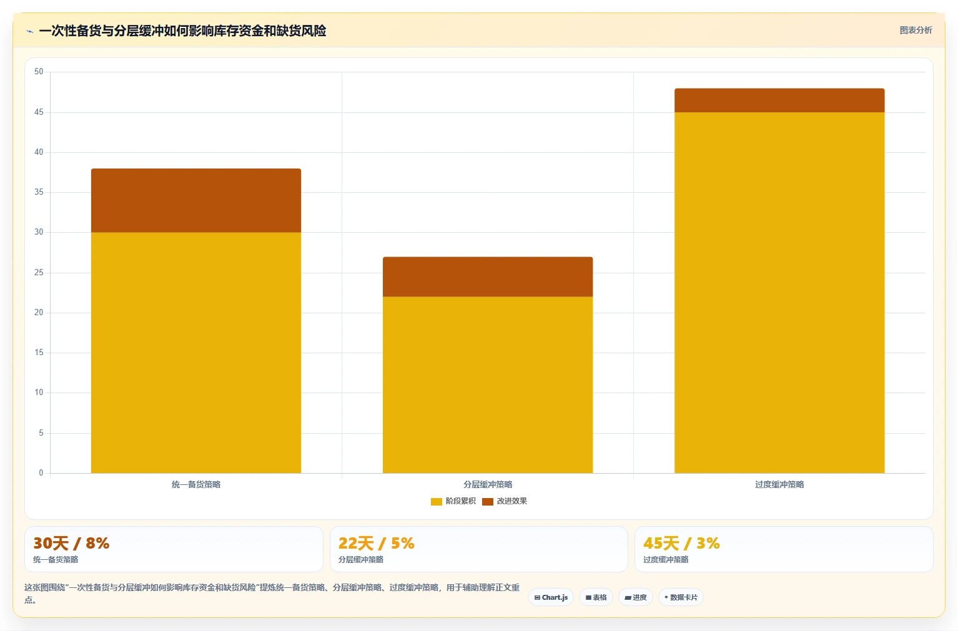The height and width of the screenshot is (631, 958).
Task: Click the lightning icon beside the chart title
Action: (29, 31)
